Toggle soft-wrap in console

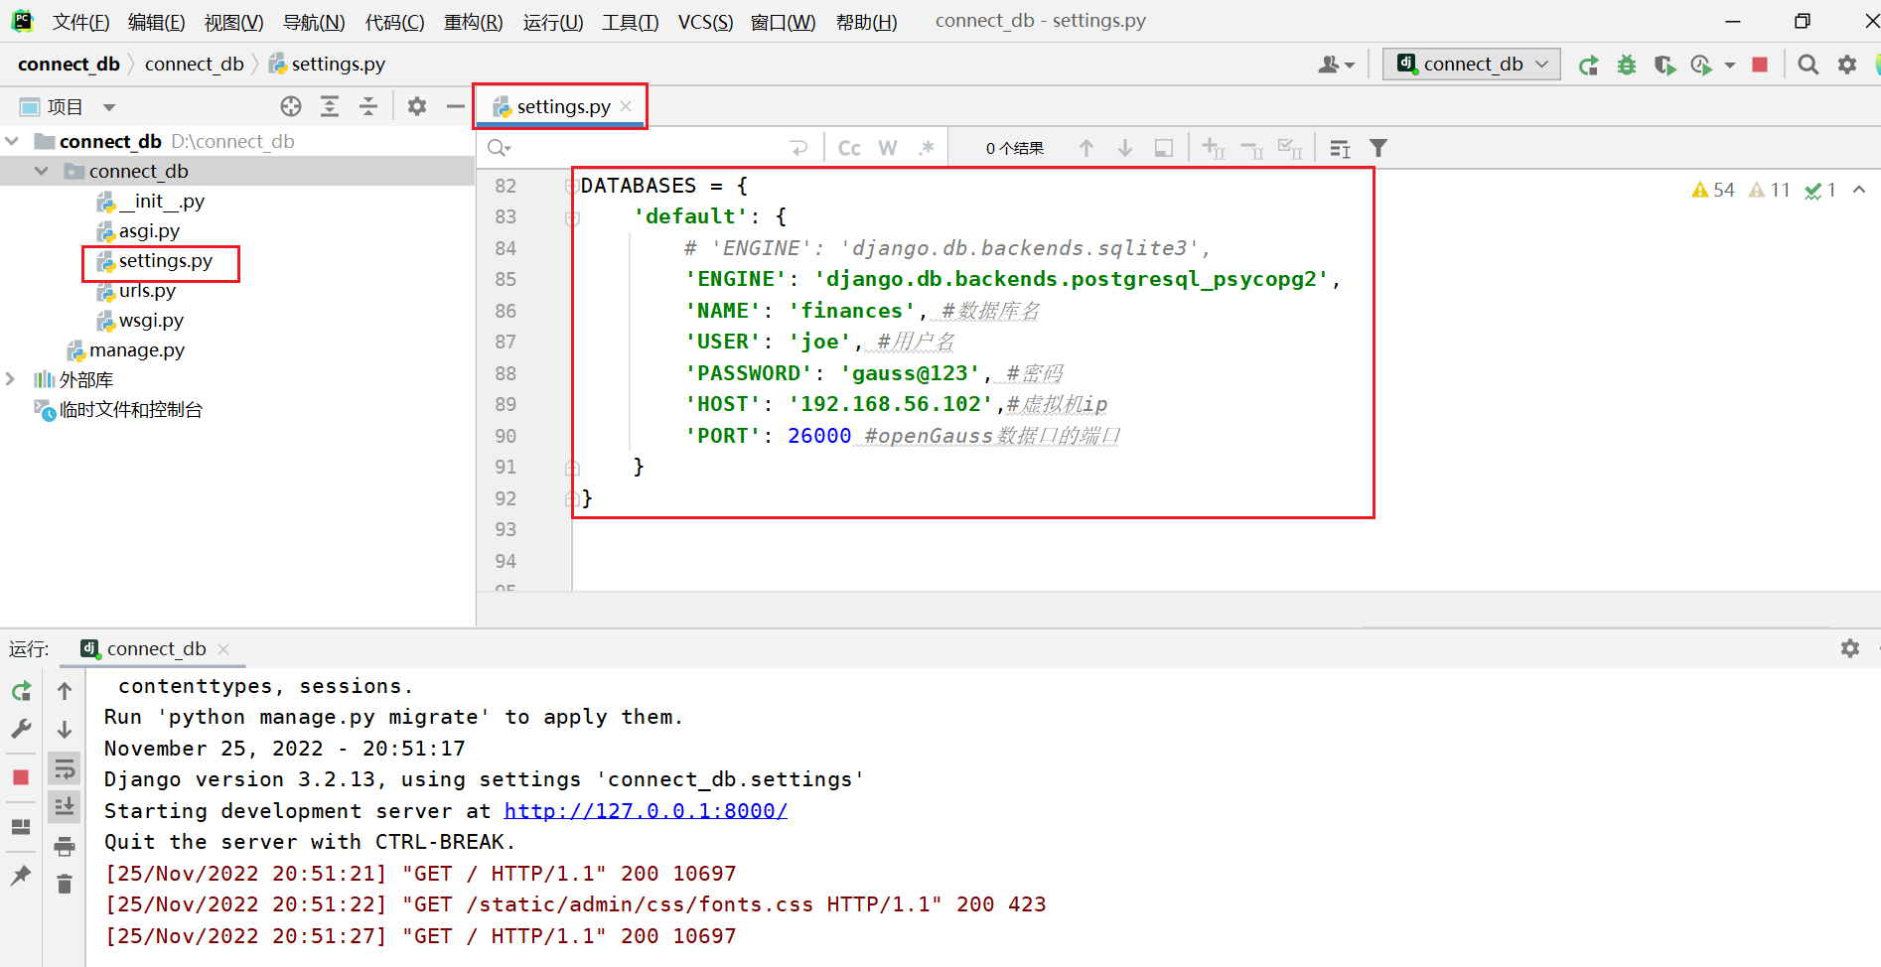(65, 768)
